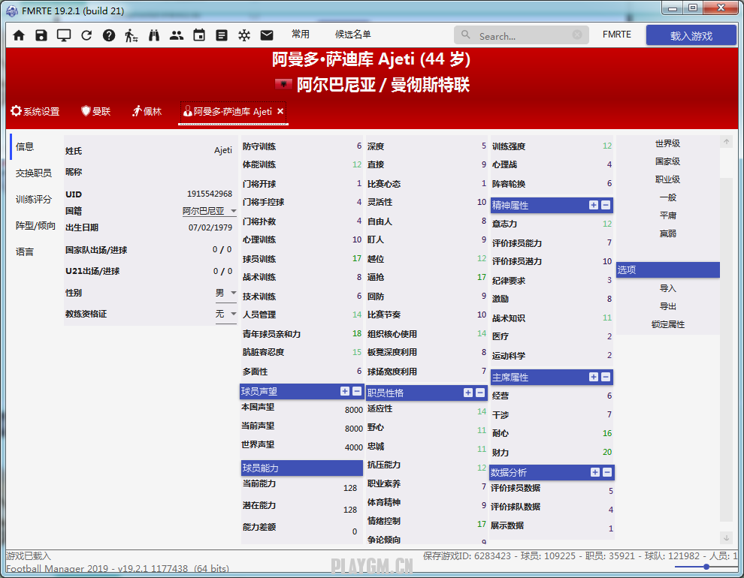Edit 当前能力 value 128
The image size is (744, 578).
(x=350, y=488)
